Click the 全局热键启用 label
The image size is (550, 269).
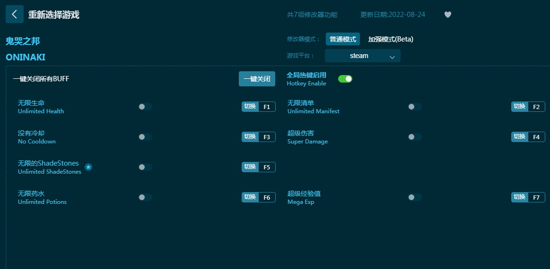306,75
